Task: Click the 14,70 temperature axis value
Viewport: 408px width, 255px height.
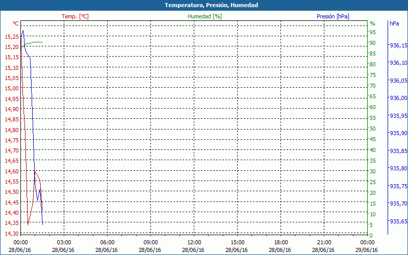Action: pyautogui.click(x=12, y=150)
